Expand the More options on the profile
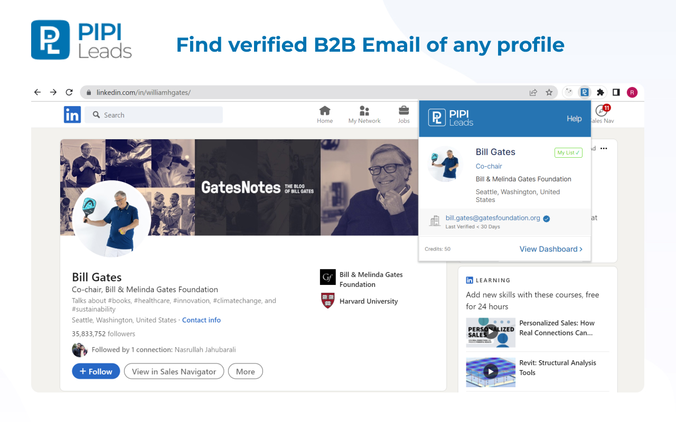 [x=245, y=371]
